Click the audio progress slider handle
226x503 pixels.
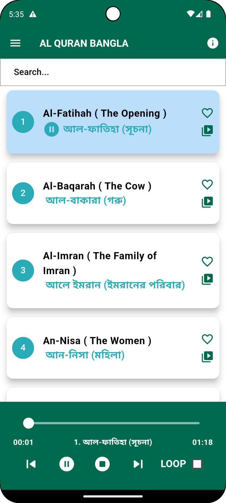(x=29, y=423)
